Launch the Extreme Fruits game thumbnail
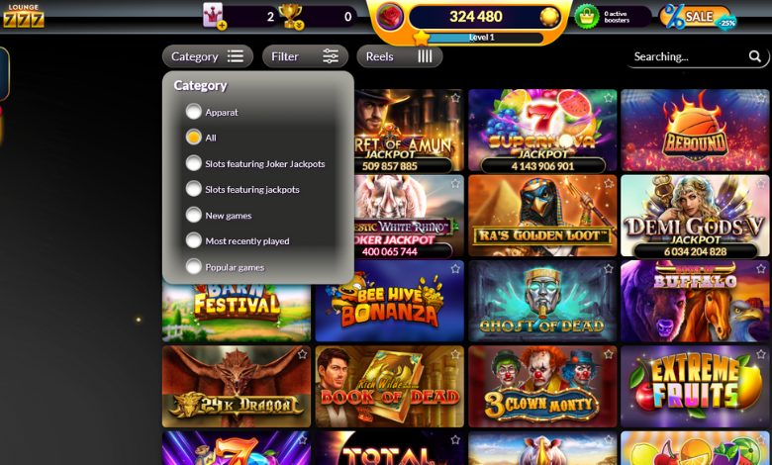This screenshot has width=772, height=465. pos(695,386)
